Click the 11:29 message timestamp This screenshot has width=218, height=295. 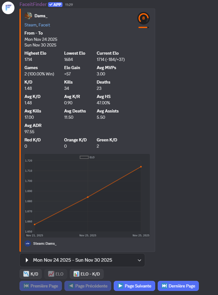(69, 5)
